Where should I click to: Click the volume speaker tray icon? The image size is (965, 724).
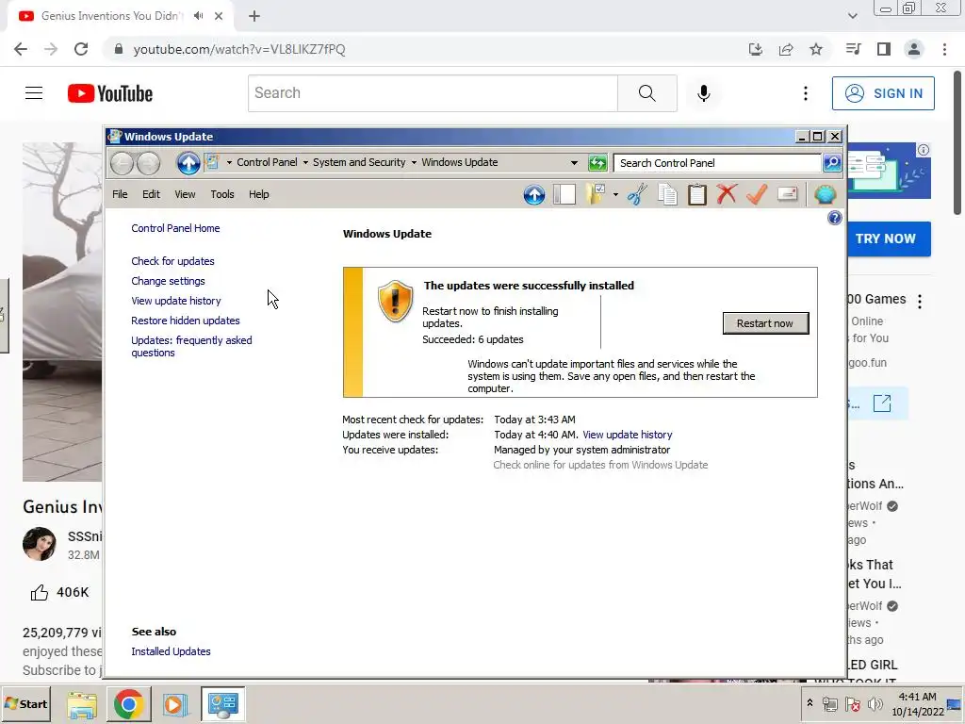click(875, 703)
